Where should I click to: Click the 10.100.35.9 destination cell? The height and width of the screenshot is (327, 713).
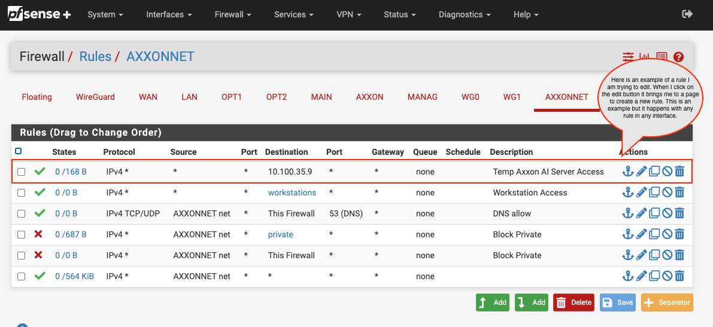pyautogui.click(x=290, y=172)
